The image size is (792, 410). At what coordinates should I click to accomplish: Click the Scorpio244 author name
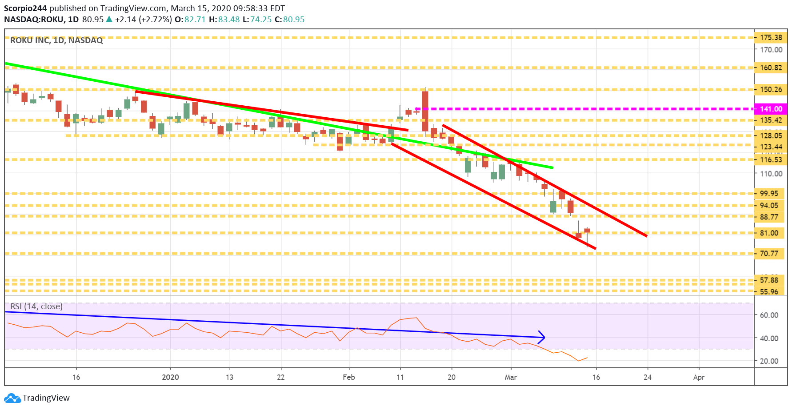pos(26,8)
